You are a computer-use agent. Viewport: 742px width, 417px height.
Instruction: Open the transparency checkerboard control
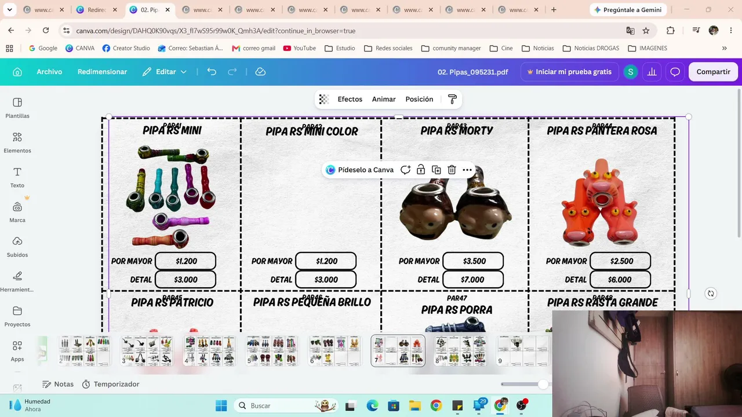[x=324, y=100]
